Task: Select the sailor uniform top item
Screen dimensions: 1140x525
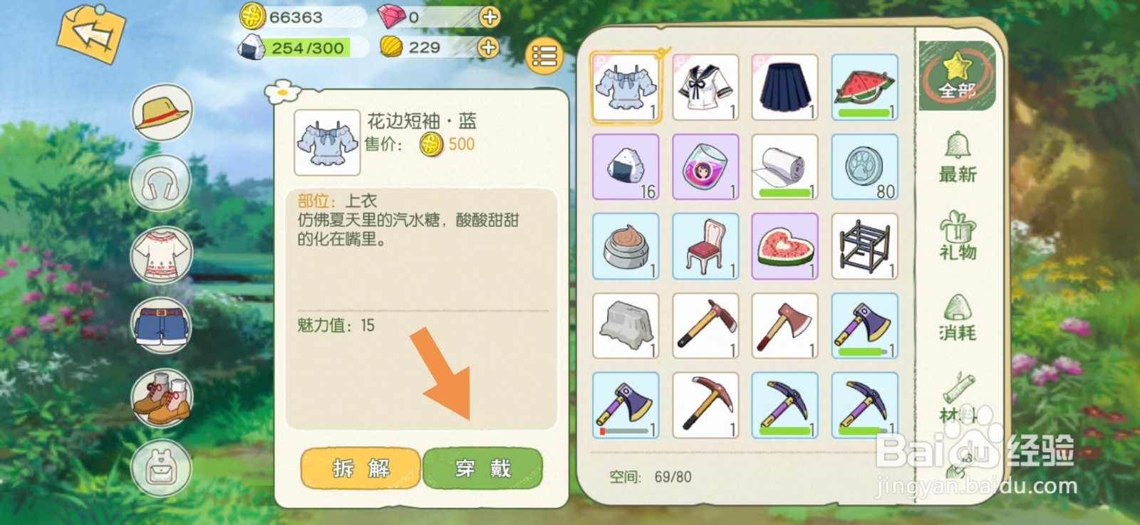Action: pos(705,87)
